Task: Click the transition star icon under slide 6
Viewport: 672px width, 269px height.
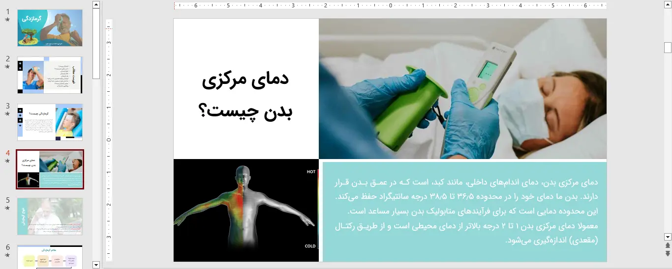Action: pyautogui.click(x=7, y=255)
